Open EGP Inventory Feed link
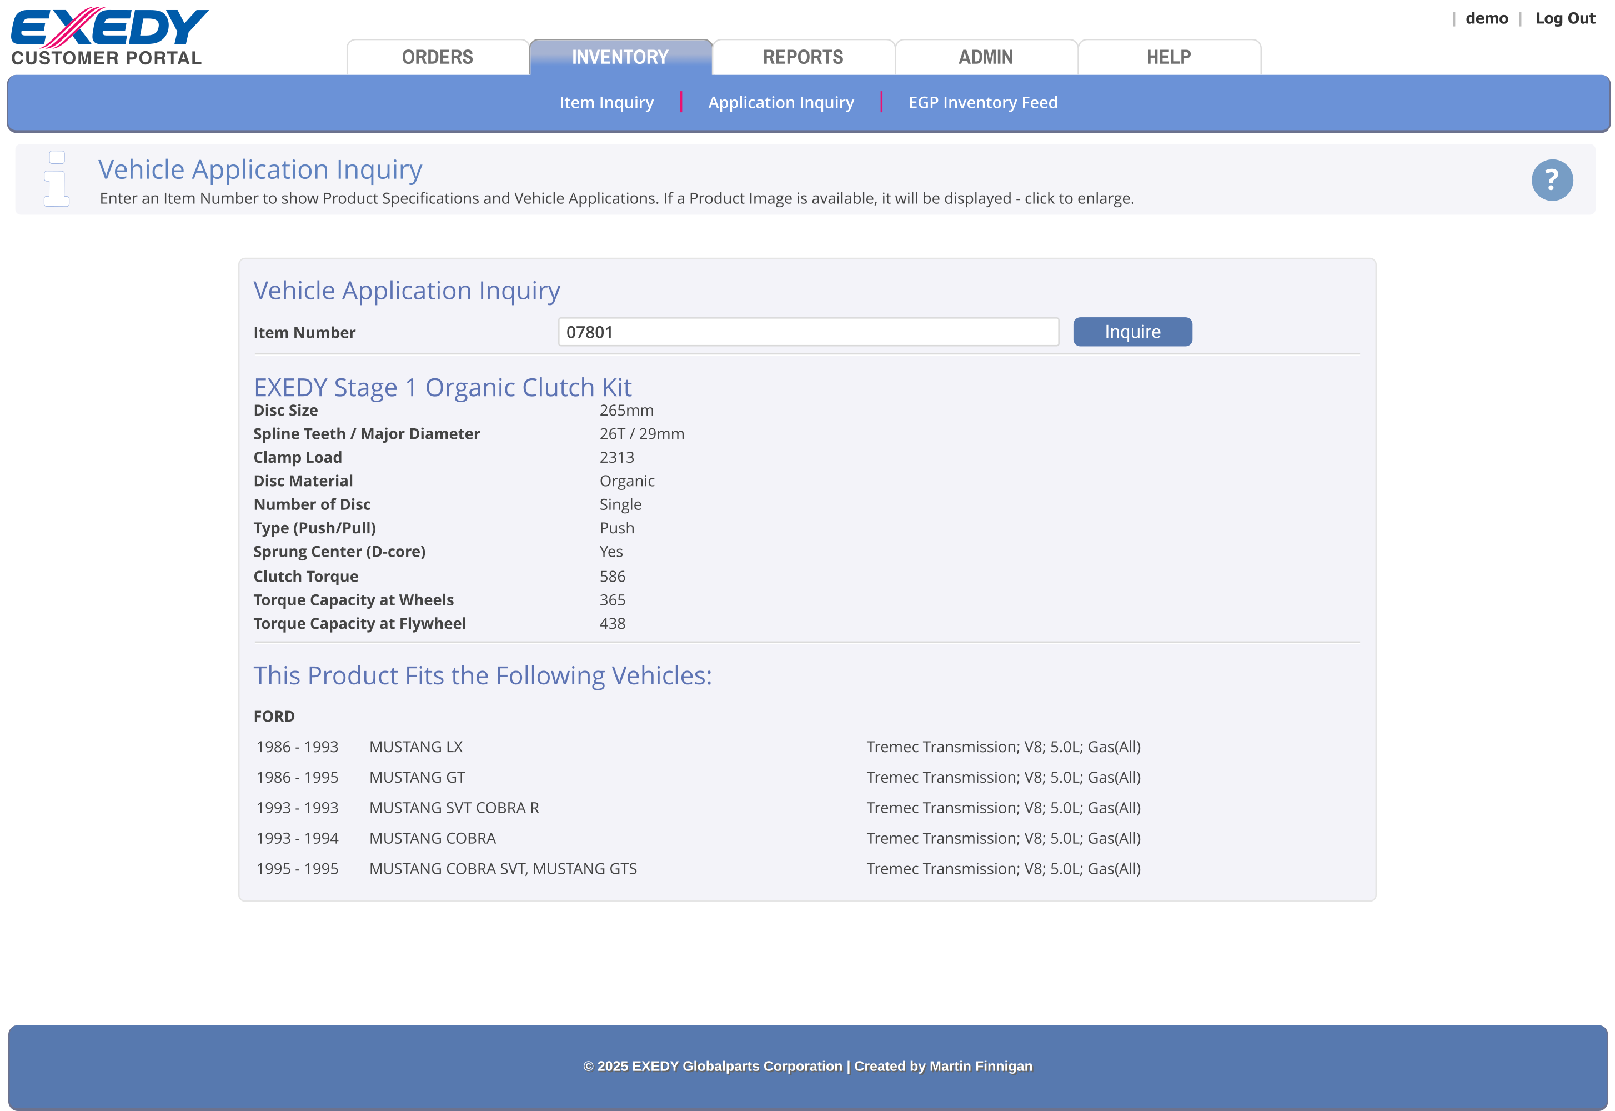This screenshot has width=1615, height=1111. pos(982,102)
